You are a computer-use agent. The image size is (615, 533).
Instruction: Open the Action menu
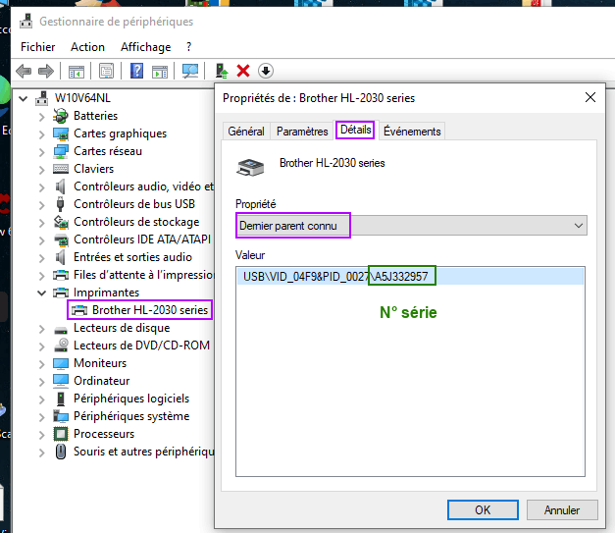(87, 47)
